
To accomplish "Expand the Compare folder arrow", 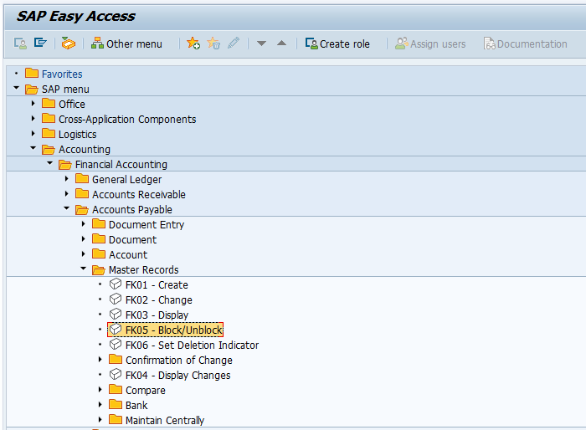I will 100,389.
